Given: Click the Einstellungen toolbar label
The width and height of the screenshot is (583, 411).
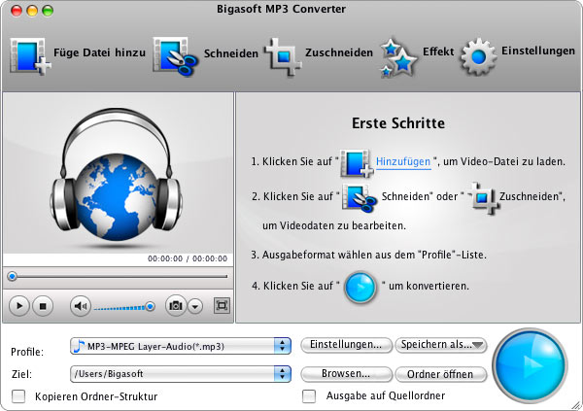Looking at the screenshot, I should [538, 51].
